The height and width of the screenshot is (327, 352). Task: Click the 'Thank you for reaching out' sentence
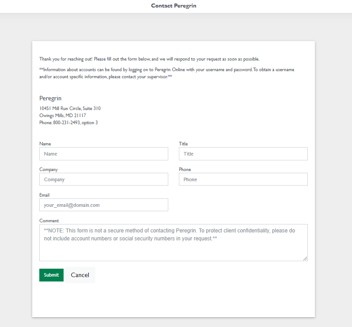[x=150, y=59]
